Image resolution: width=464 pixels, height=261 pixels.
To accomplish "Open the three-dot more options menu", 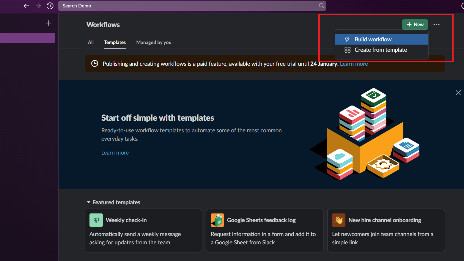I will pos(436,24).
